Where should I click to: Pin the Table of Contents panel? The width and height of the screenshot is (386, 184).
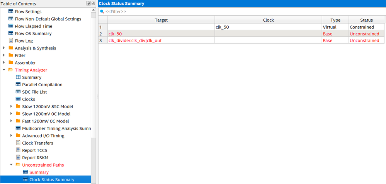(88, 3)
